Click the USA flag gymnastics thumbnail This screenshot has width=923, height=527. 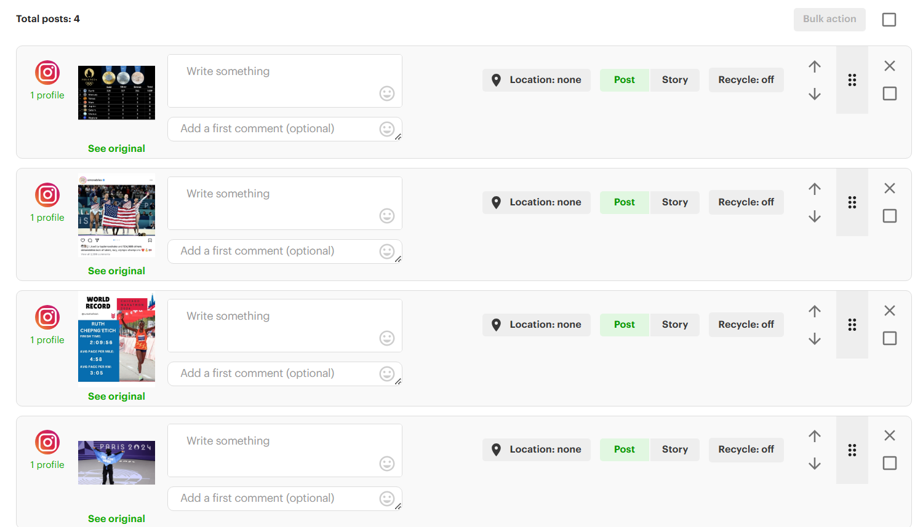116,215
